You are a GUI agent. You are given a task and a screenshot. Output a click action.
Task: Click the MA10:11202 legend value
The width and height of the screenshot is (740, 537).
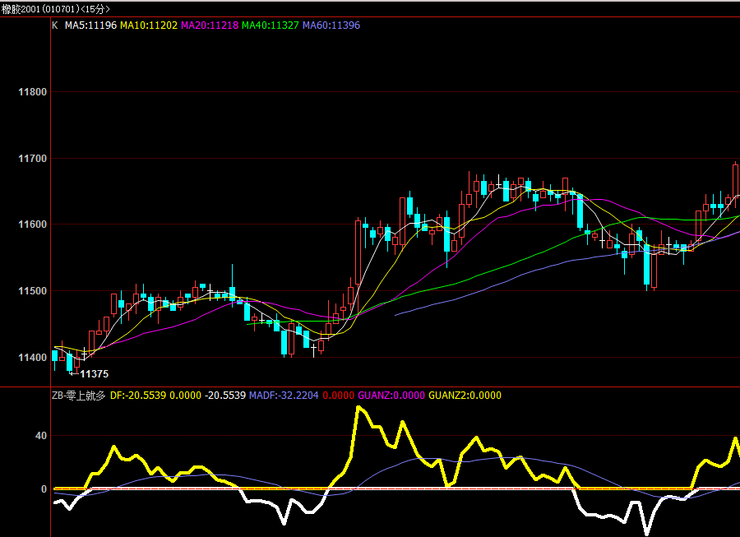point(149,25)
